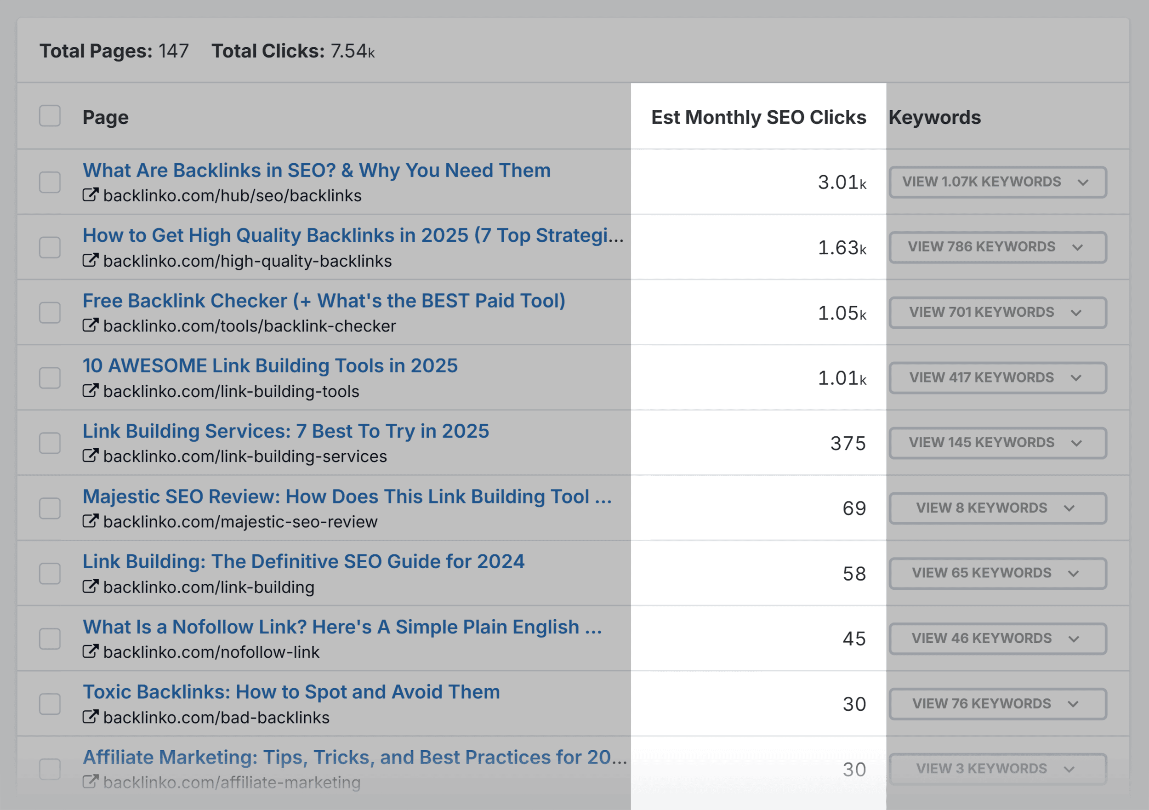This screenshot has height=810, width=1149.
Task: Expand View 145 Keywords dropdown
Action: (997, 443)
